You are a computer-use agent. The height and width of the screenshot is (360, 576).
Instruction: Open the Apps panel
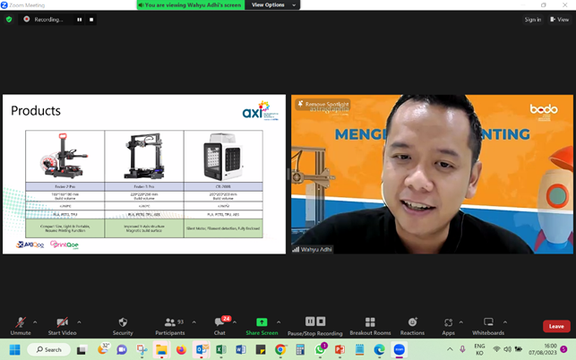pos(448,325)
